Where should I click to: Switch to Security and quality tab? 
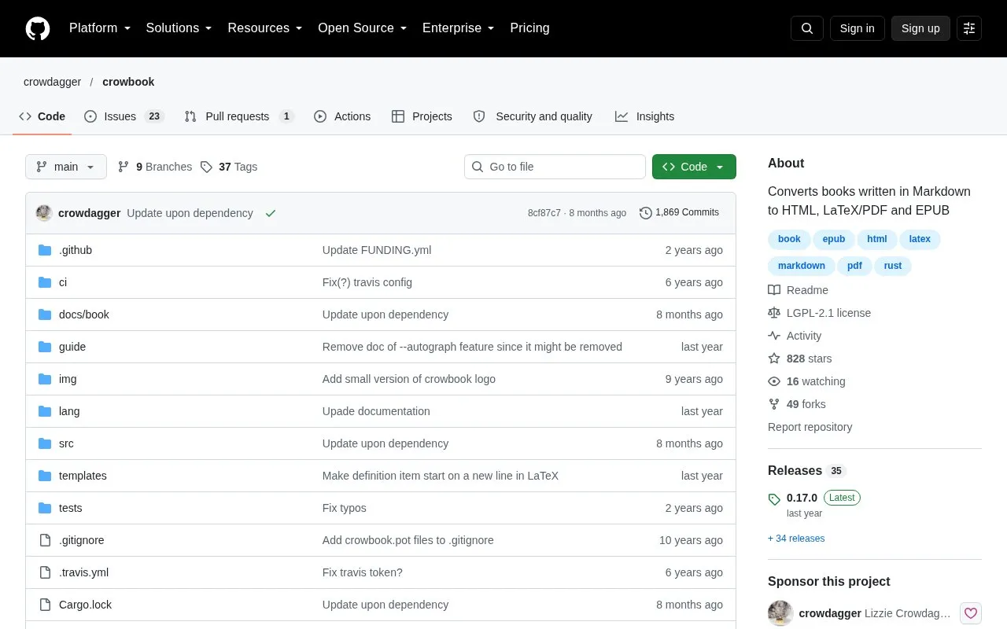(533, 116)
